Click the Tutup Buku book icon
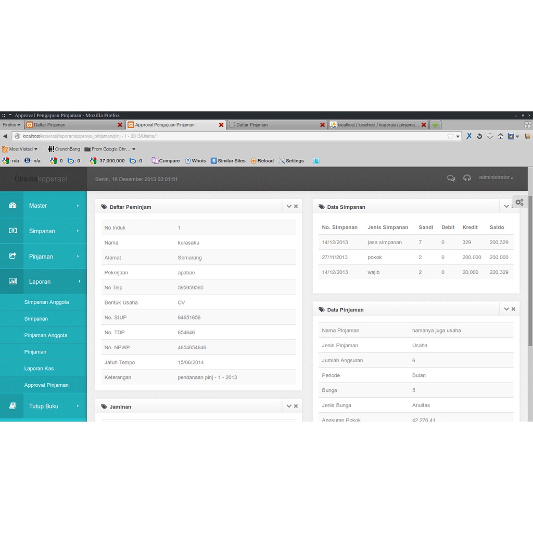This screenshot has width=533, height=533. coord(12,406)
